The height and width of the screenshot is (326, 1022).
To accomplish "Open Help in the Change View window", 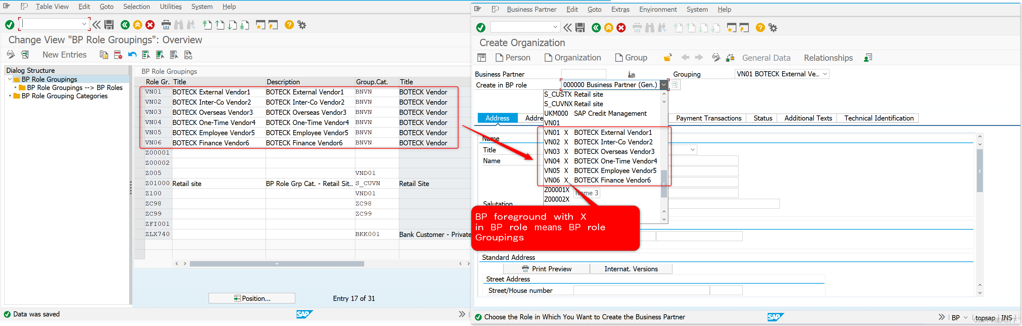I will [289, 25].
